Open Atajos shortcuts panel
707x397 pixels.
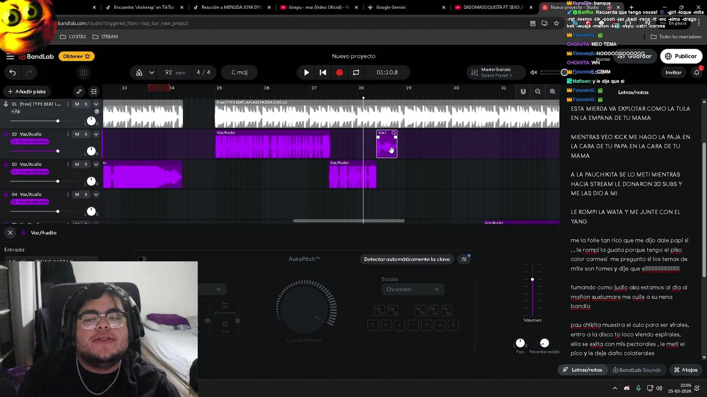[685, 370]
